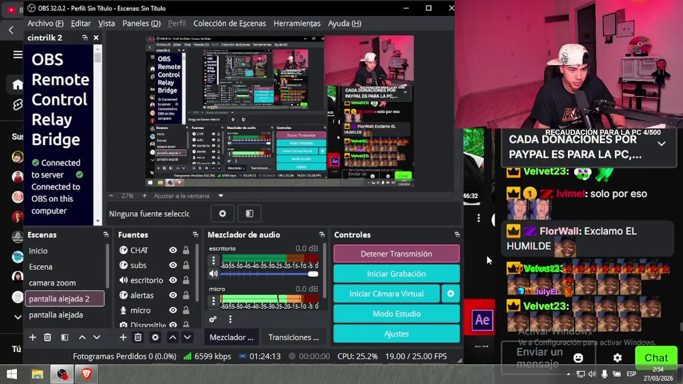Screen dimensions: 683x384
Task: Move selected source up in Fuentes
Action: click(173, 337)
